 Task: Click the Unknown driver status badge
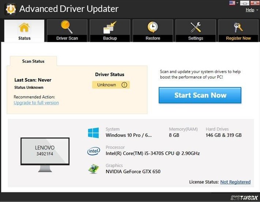[x=111, y=85]
